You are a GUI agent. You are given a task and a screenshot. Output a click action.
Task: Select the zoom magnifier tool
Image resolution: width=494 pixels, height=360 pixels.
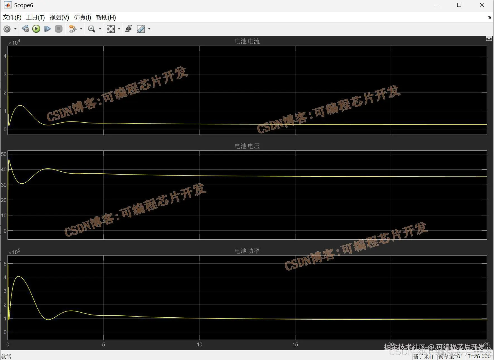[91, 29]
